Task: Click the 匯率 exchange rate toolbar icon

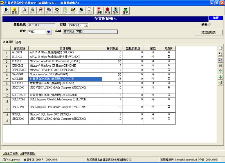Action: (125, 11)
